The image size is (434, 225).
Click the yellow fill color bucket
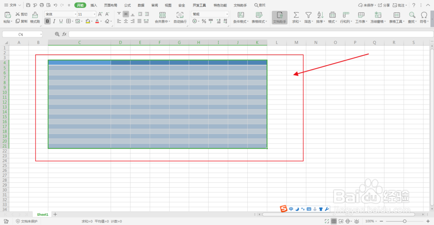(88, 21)
